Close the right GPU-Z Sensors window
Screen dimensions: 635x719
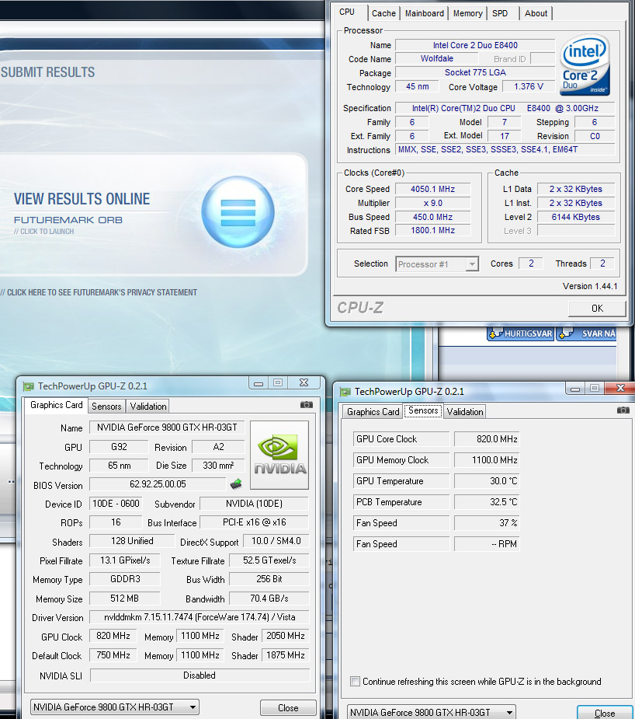[620, 388]
